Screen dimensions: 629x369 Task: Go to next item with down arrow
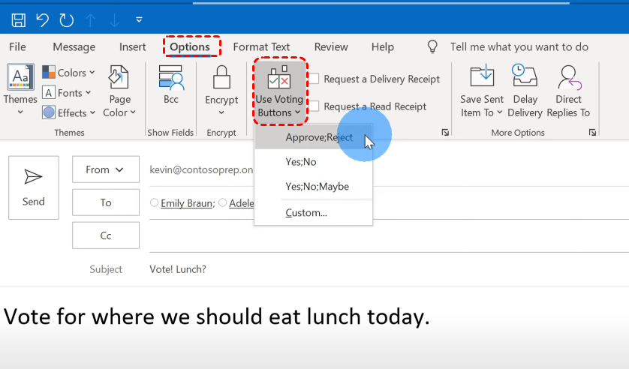pyautogui.click(x=115, y=20)
